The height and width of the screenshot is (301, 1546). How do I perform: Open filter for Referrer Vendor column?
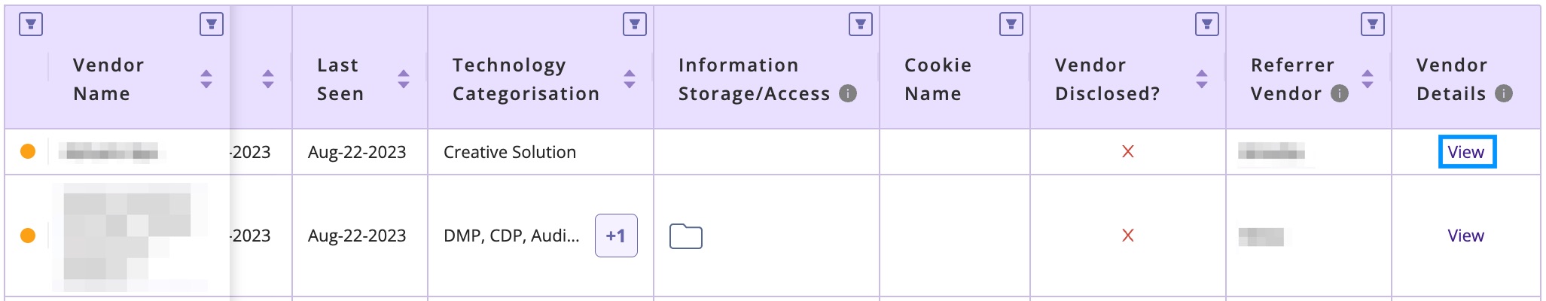click(x=1373, y=24)
